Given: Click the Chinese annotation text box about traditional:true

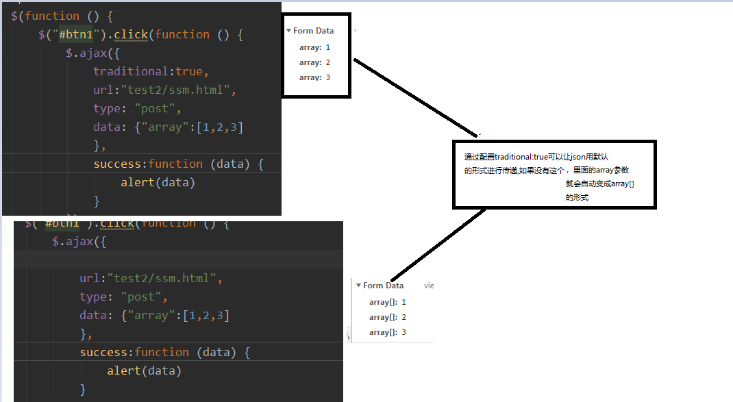Looking at the screenshot, I should (x=554, y=175).
